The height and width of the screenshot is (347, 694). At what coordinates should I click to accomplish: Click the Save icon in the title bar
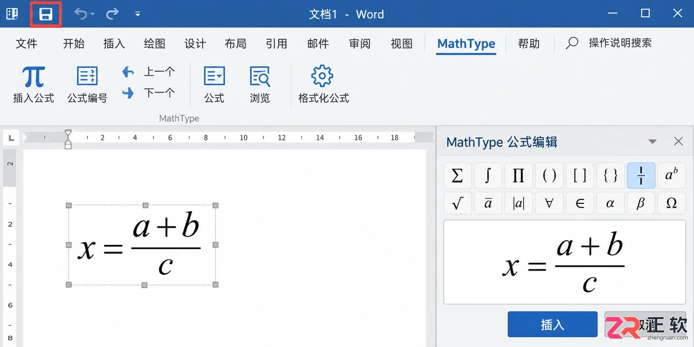(46, 14)
